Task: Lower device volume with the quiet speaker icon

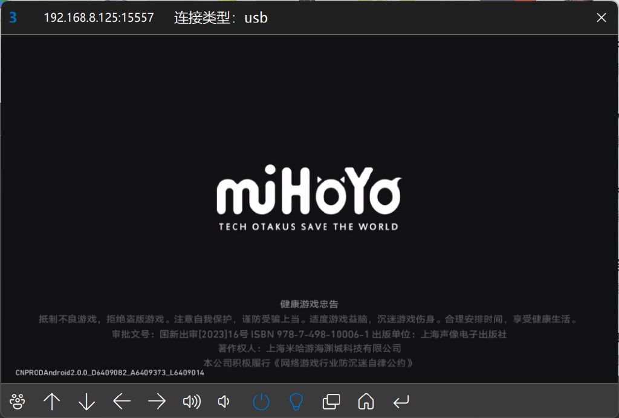Action: click(x=224, y=401)
